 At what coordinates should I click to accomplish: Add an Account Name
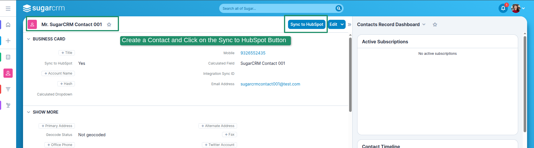58,73
